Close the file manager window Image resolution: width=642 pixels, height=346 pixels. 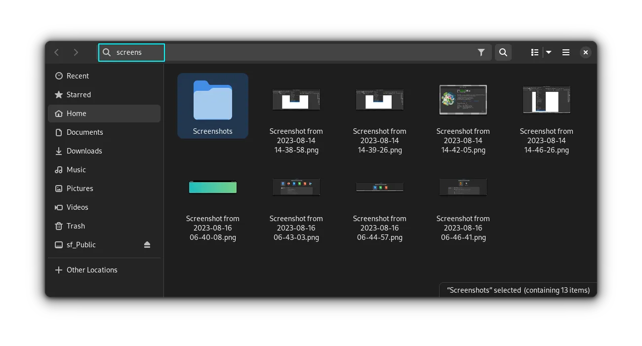click(585, 52)
